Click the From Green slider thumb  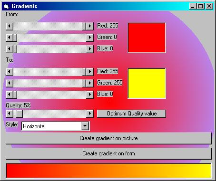coord(15,38)
